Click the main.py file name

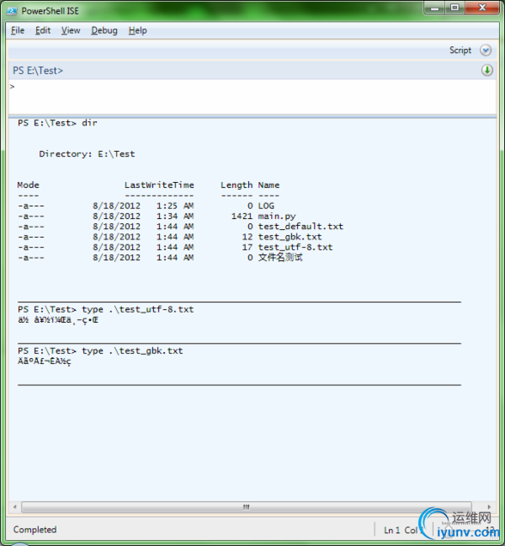(x=277, y=217)
